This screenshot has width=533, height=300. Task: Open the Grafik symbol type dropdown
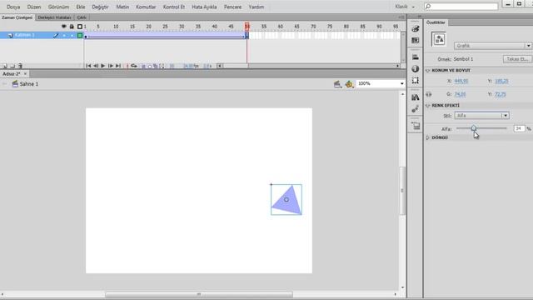492,46
